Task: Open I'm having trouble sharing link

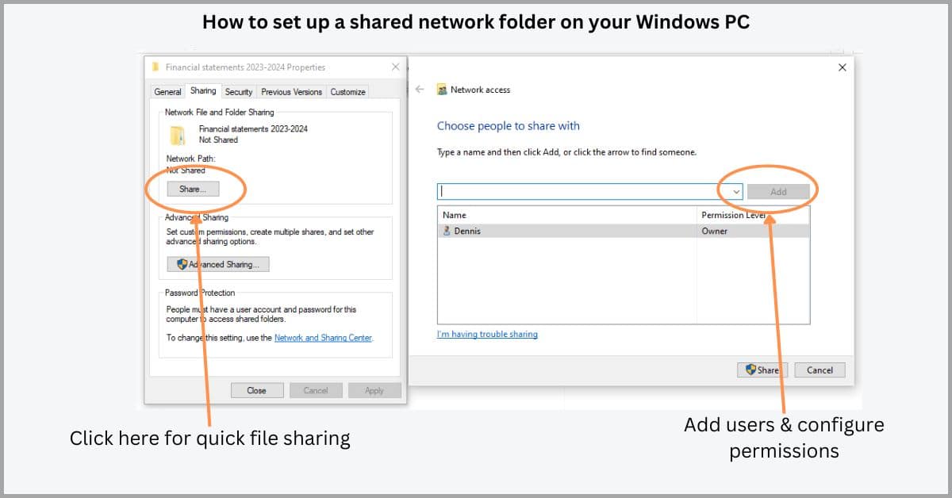Action: coord(487,334)
